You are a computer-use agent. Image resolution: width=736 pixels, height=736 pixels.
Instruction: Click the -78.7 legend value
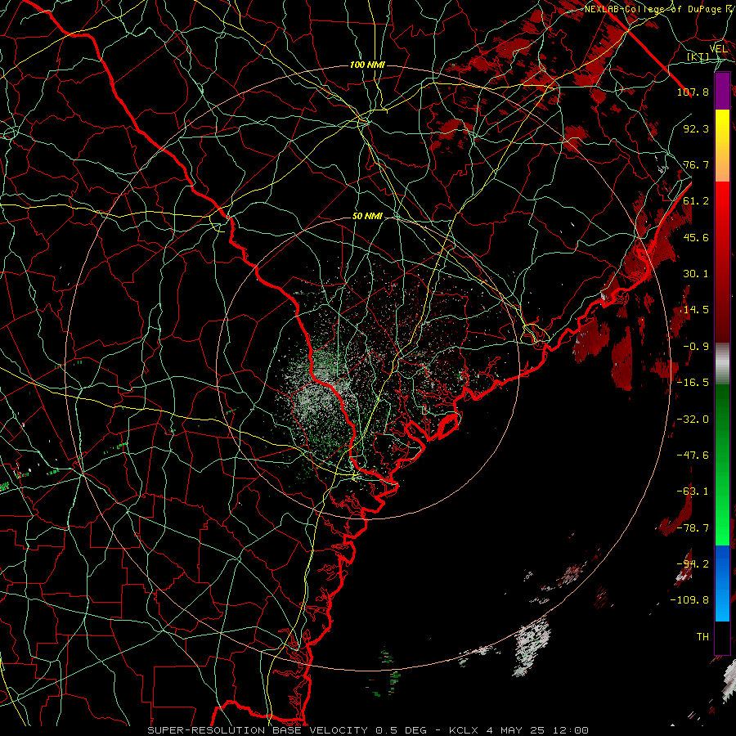point(693,528)
